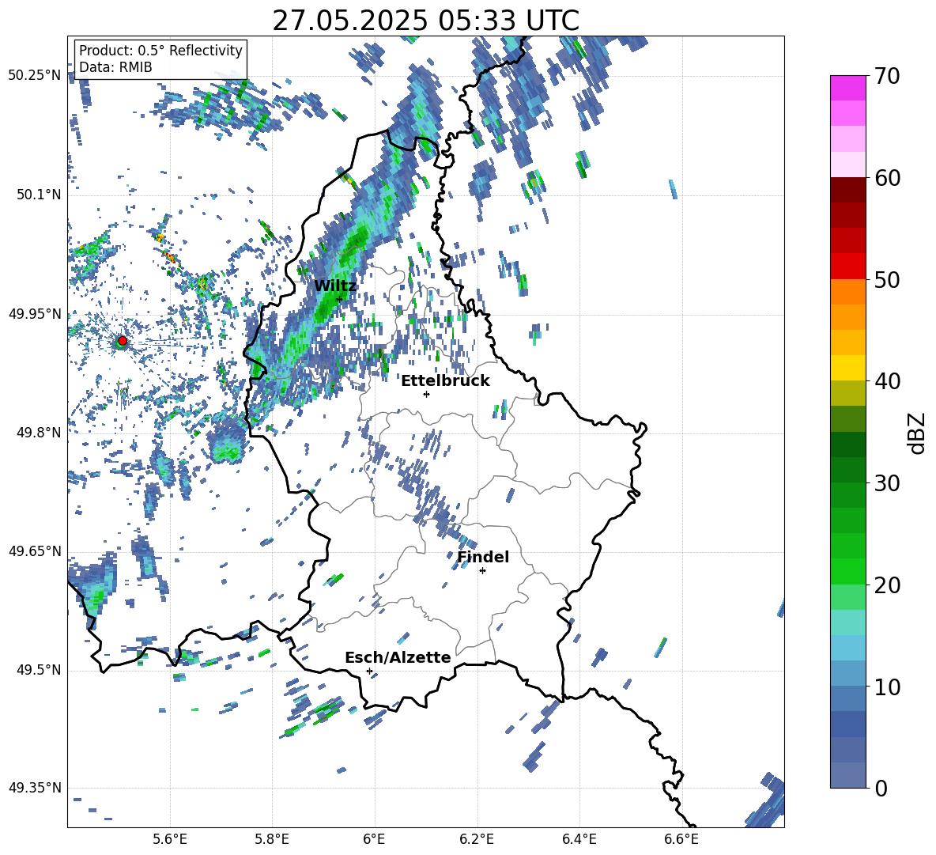The width and height of the screenshot is (936, 855).
Task: Click the 49.5°N latitude label
Action: (39, 670)
